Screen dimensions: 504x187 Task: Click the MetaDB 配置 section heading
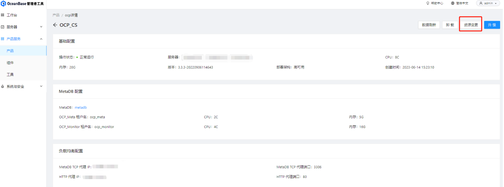71,91
